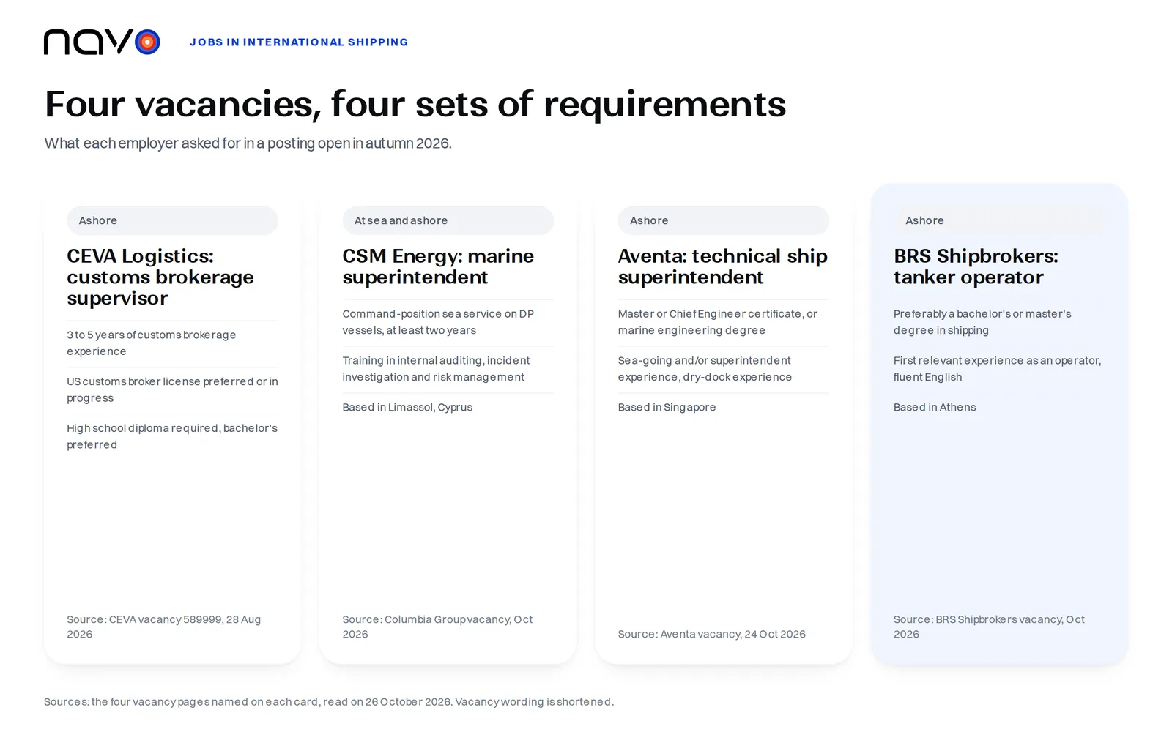Image resolution: width=1172 pixels, height=732 pixels.
Task: Click the footer sources note dated 26 October 2026
Action: [x=329, y=702]
